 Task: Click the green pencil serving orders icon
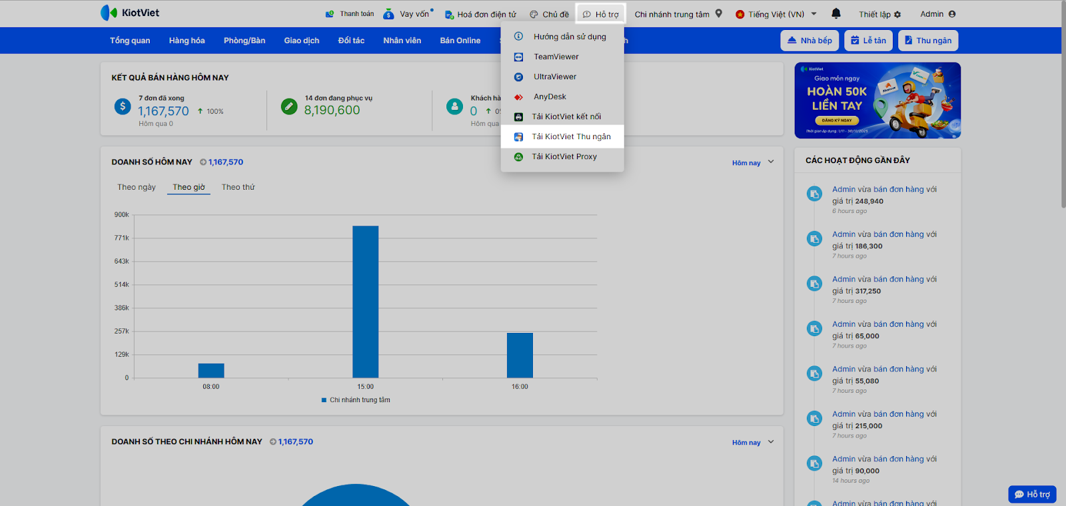click(x=289, y=106)
